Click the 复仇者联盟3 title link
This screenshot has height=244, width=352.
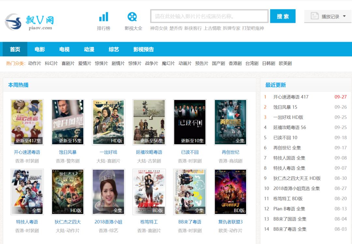(x=230, y=222)
